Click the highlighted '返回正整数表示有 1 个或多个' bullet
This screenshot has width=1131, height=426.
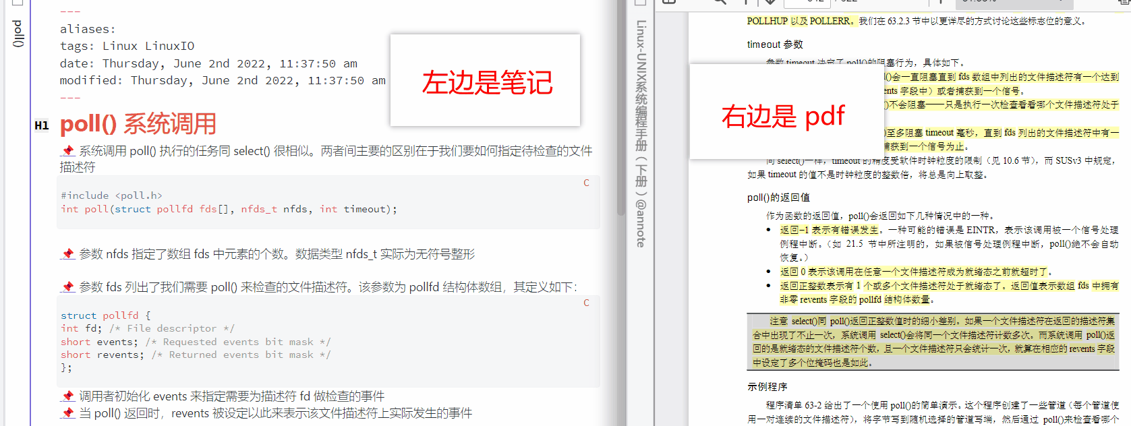click(x=949, y=293)
